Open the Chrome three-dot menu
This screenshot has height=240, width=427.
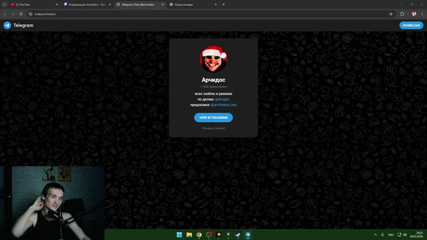pyautogui.click(x=422, y=14)
